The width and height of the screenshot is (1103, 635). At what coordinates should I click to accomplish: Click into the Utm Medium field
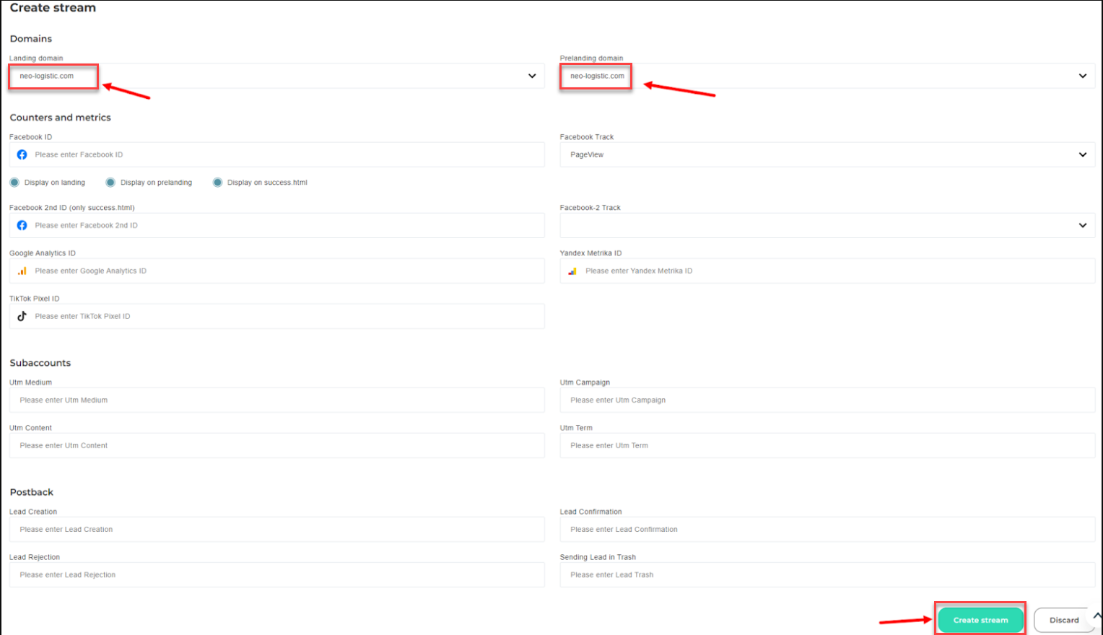tap(277, 400)
